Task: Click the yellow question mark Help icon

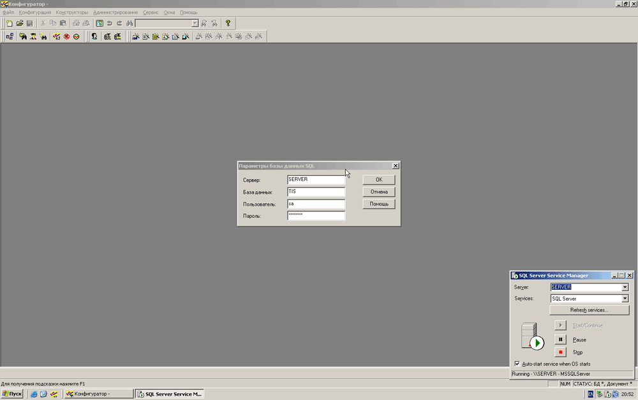Action: point(228,24)
